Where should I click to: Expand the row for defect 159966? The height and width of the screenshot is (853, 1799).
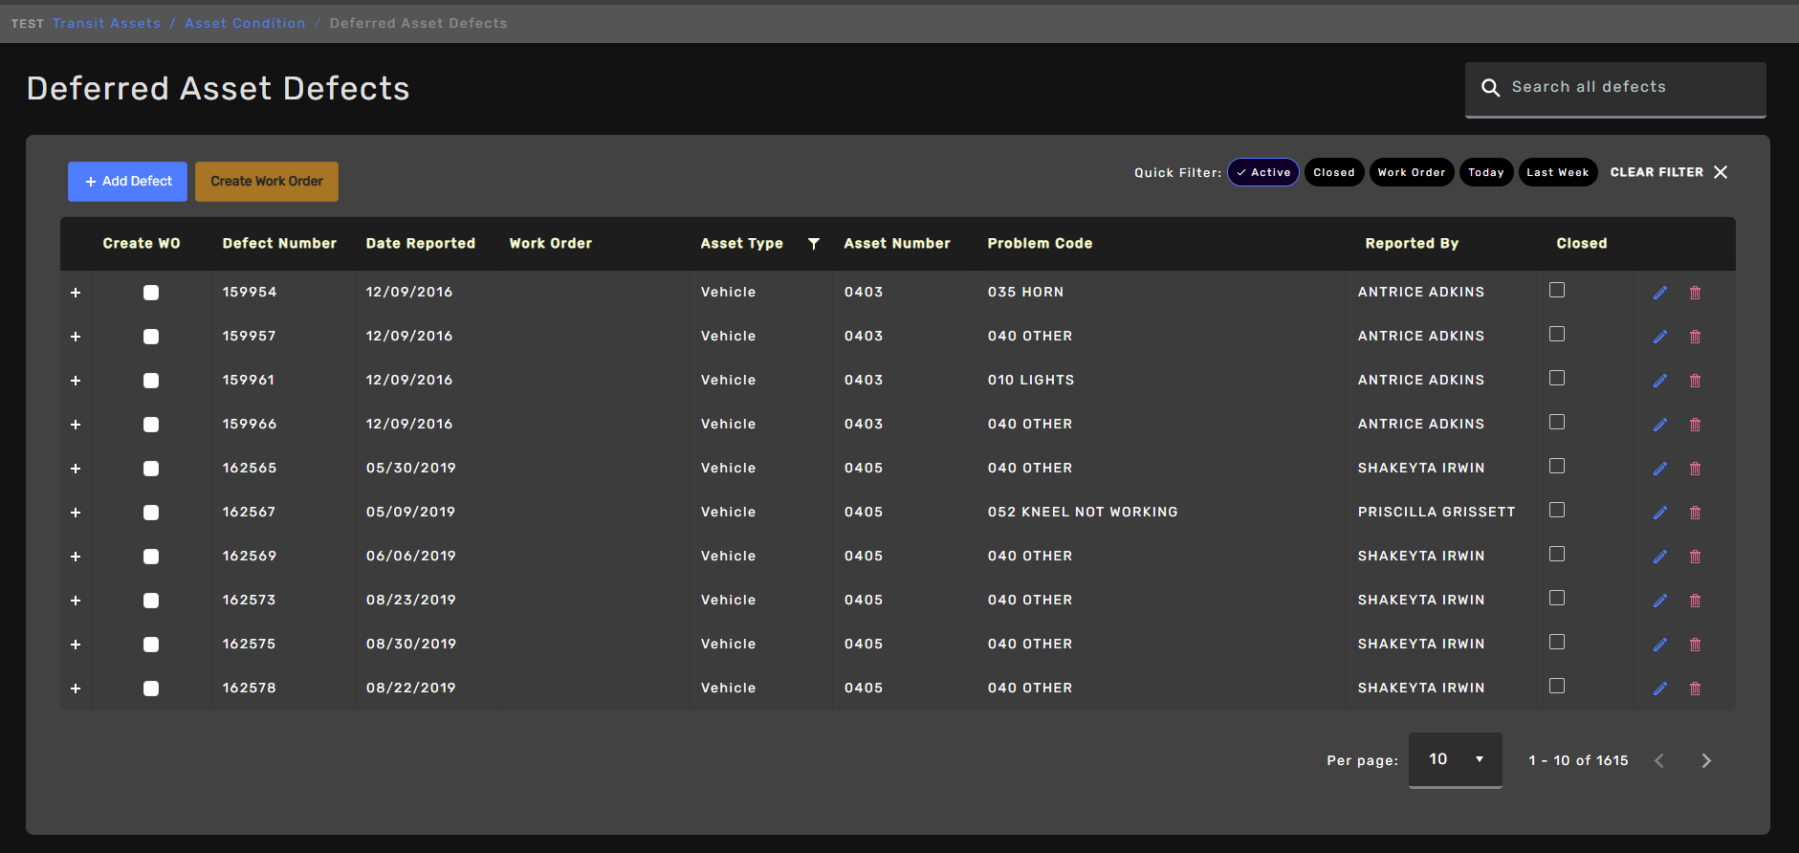coord(76,425)
